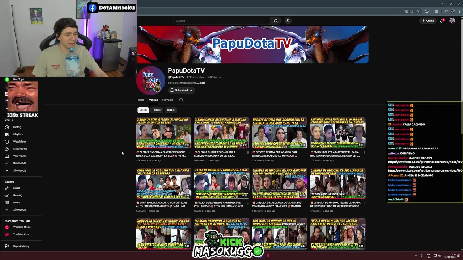Focus the YouTube search field
The height and width of the screenshot is (260, 463).
tap(221, 21)
